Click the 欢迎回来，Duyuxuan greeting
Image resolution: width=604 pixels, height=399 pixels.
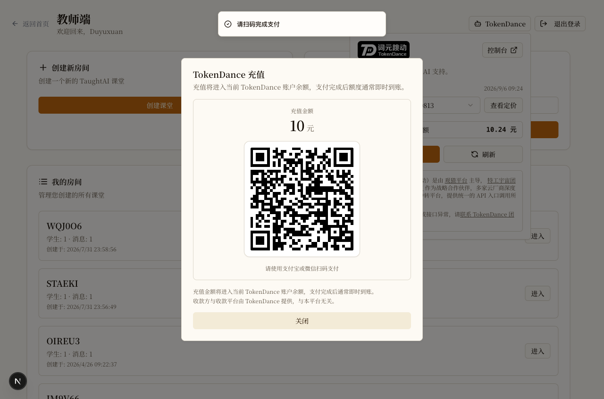click(90, 32)
